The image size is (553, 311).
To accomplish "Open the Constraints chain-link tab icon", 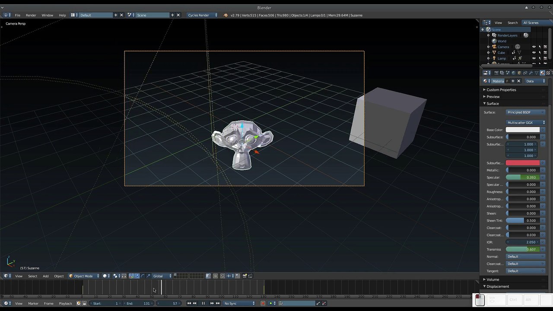I will click(x=525, y=73).
